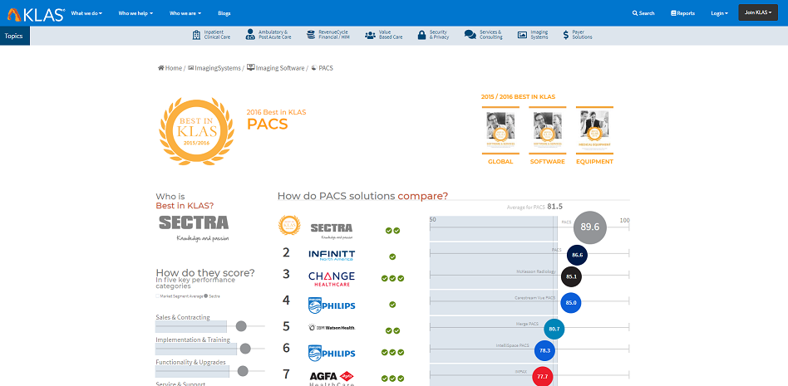
Task: Click the small Best in KLAS badge beside Sectra row
Action: [x=289, y=225]
